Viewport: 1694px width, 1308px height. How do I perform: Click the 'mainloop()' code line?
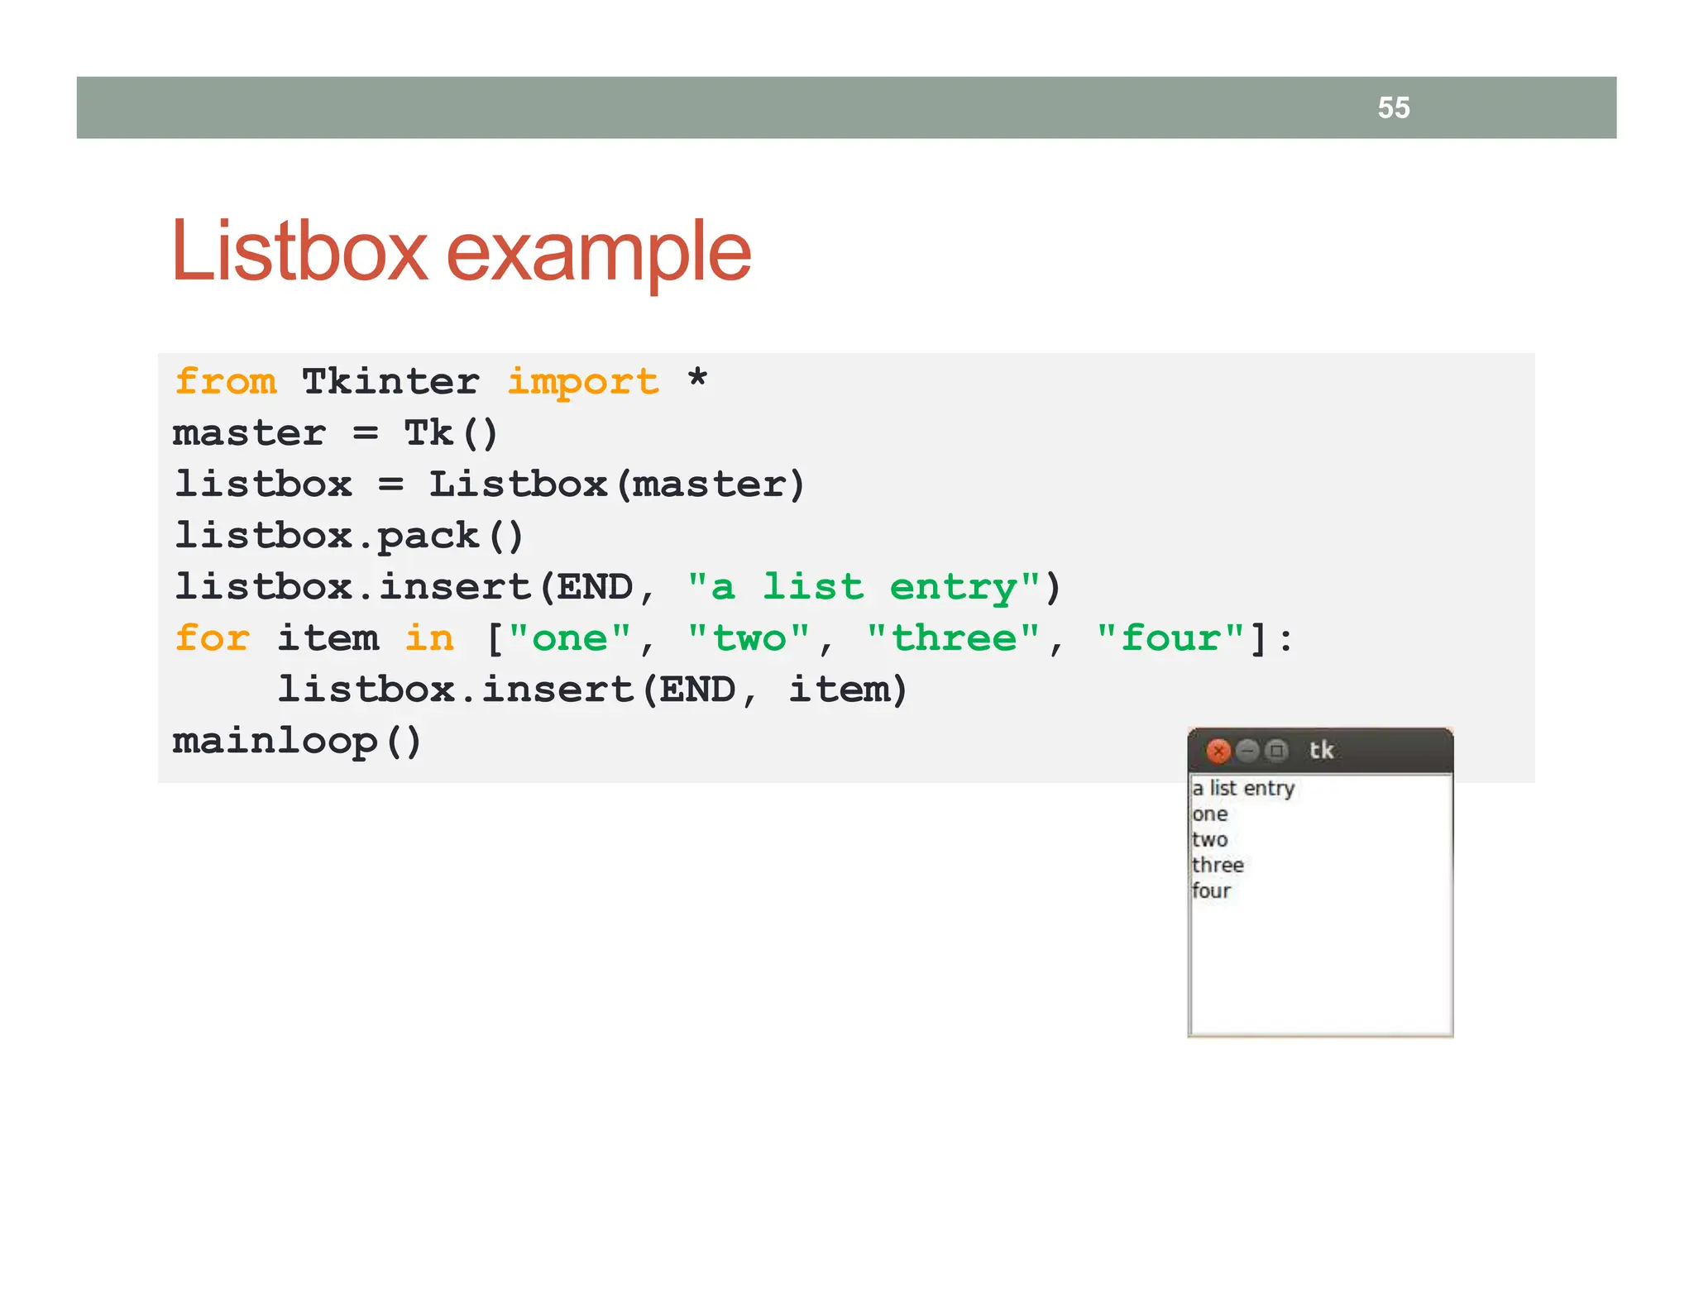[297, 742]
